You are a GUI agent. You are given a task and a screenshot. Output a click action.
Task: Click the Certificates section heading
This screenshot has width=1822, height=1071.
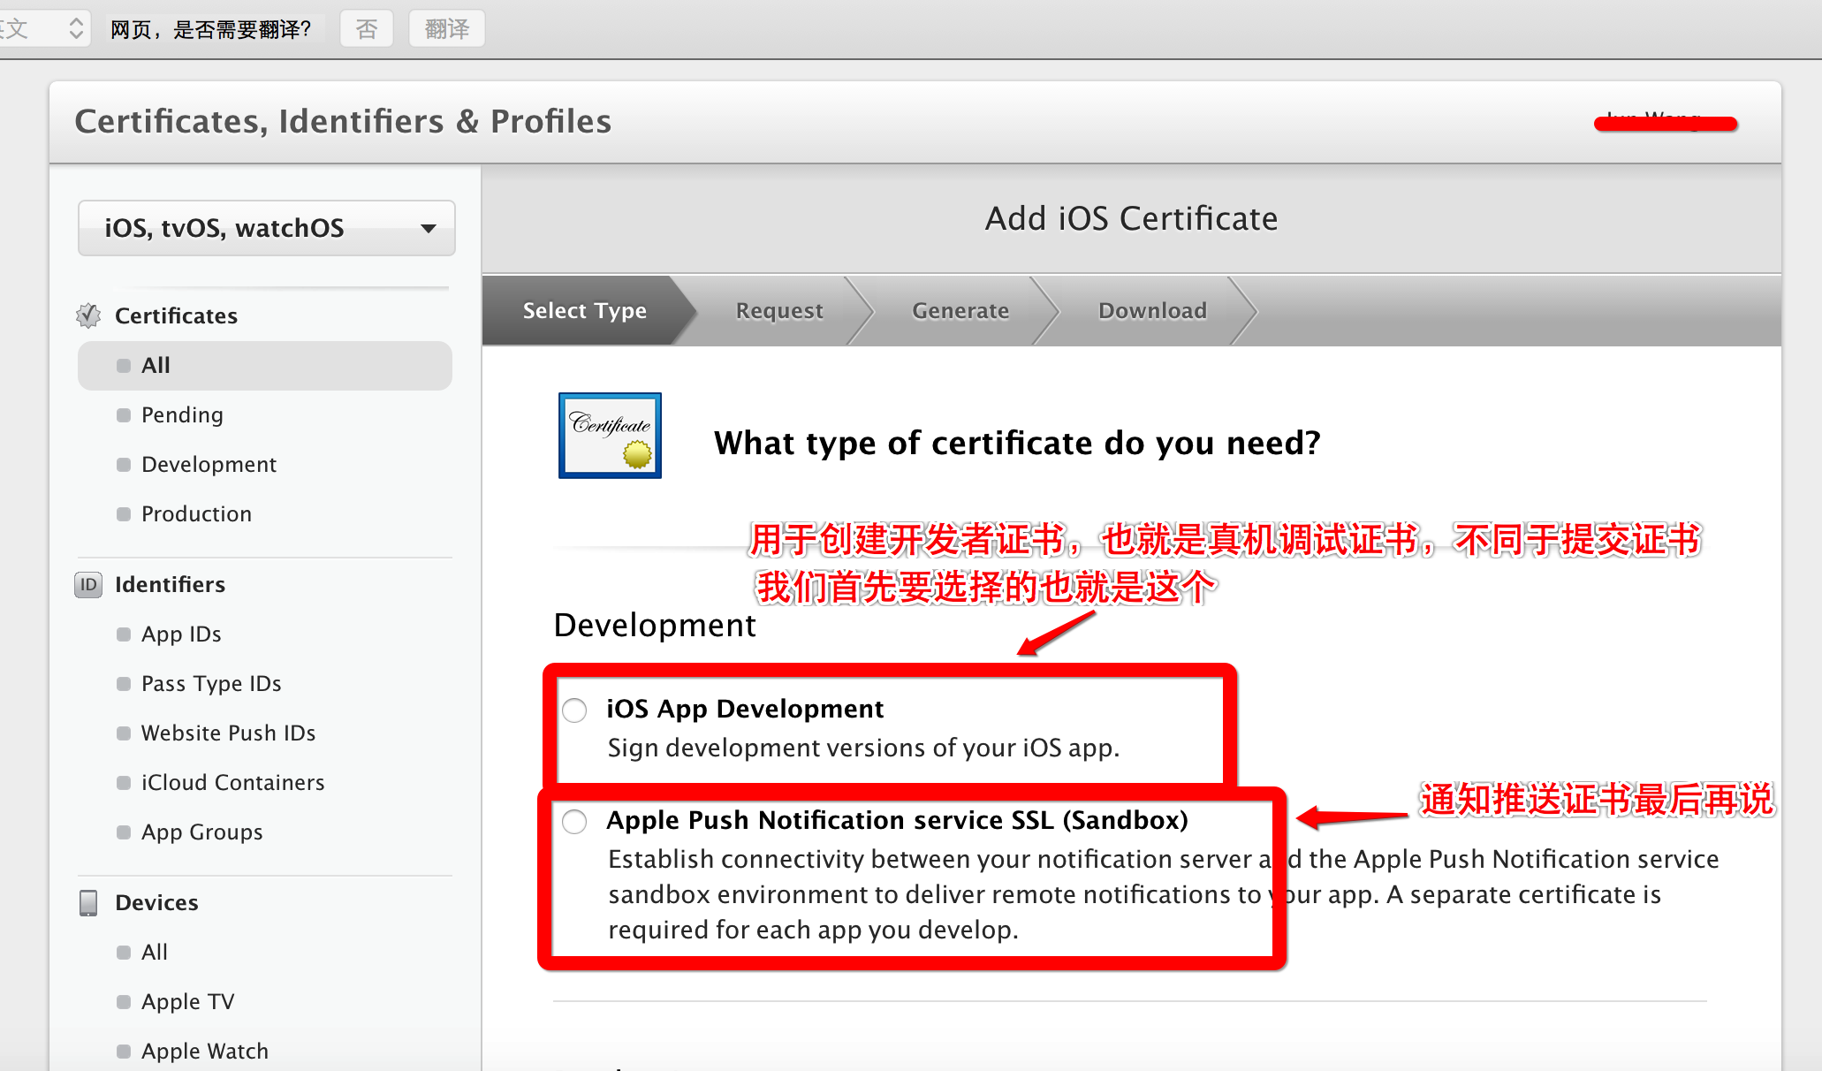[x=176, y=315]
